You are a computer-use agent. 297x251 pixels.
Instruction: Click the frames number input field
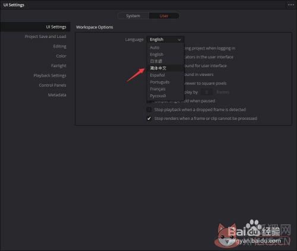(x=207, y=92)
